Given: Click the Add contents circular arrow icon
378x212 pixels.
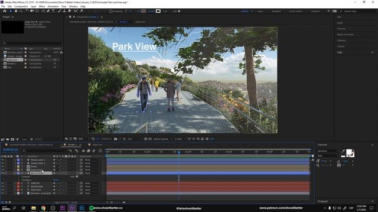Looking at the screenshot, I should pyautogui.click(x=77, y=177).
